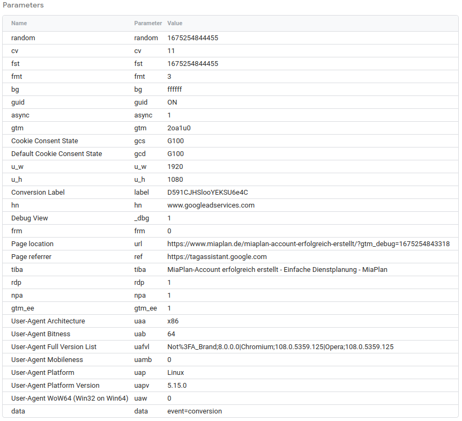Select the Default Cookie Consent State row
Image resolution: width=462 pixels, height=421 pixels.
pos(230,154)
